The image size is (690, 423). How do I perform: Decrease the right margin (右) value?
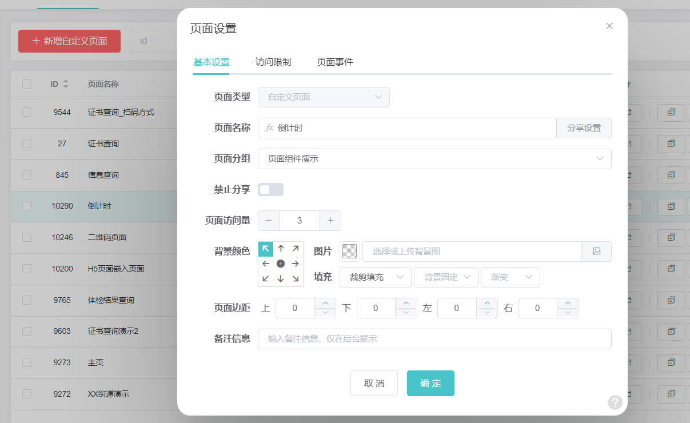click(568, 313)
